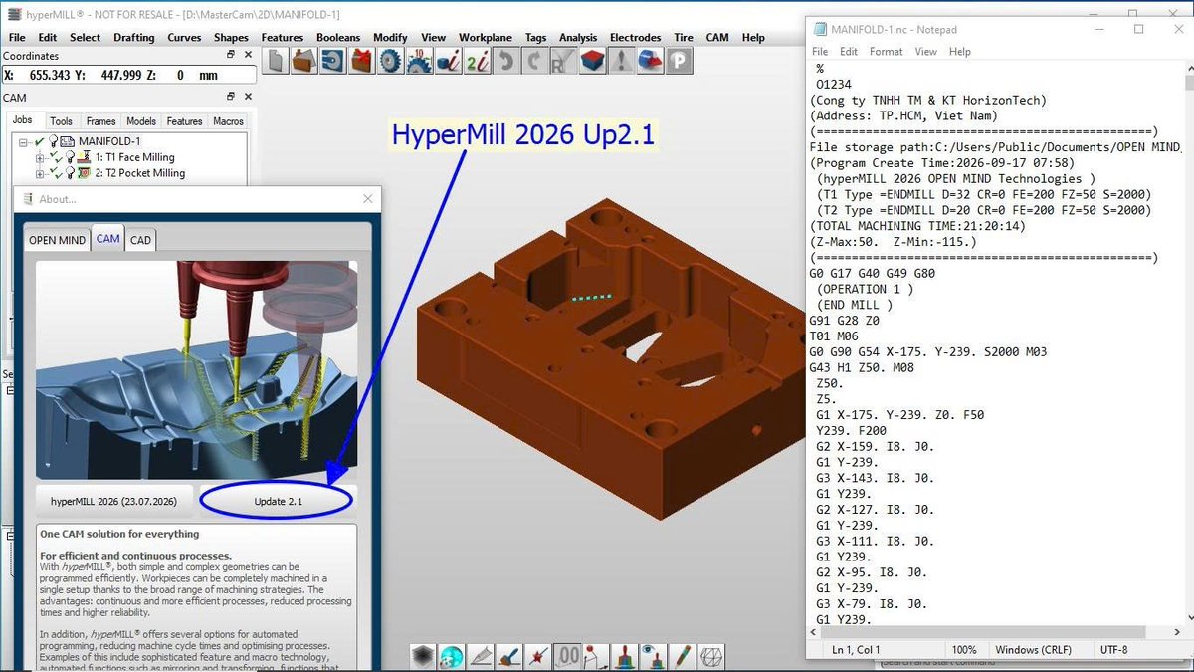Open Notepad Edit menu

pyautogui.click(x=849, y=52)
